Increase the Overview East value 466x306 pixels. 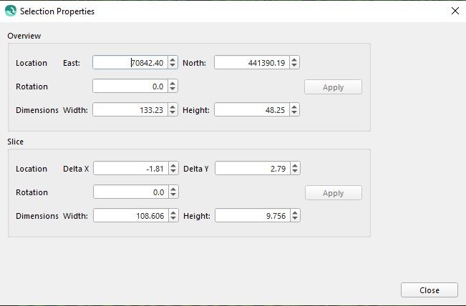click(173, 59)
